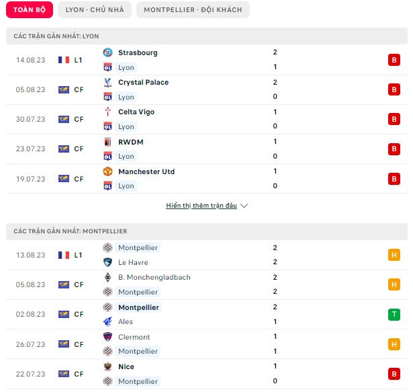
Task: Open the 19.07.23 Manchester Utd match row
Action: 207,179
